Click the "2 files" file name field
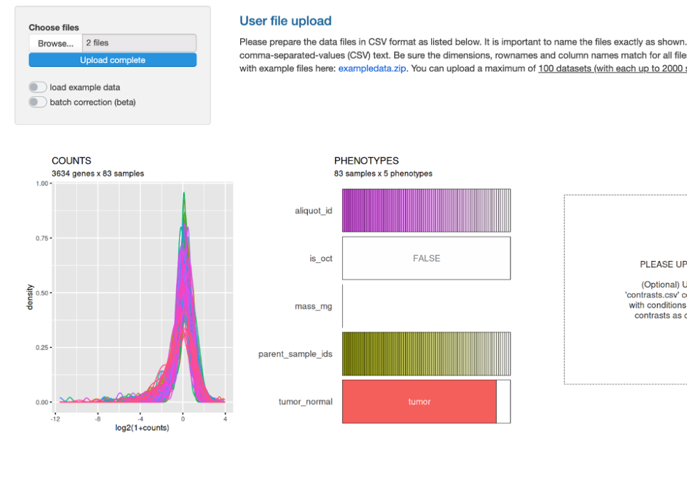This screenshot has width=687, height=504. pyautogui.click(x=139, y=44)
